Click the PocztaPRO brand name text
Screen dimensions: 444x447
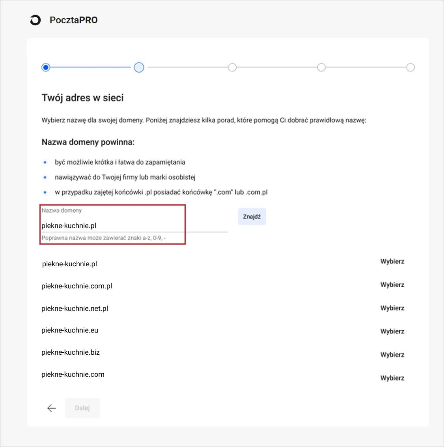tap(73, 20)
